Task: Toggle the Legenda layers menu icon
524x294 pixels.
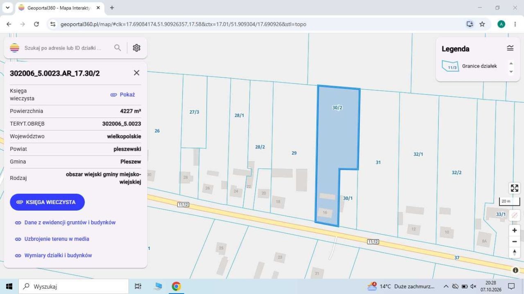Action: (510, 48)
